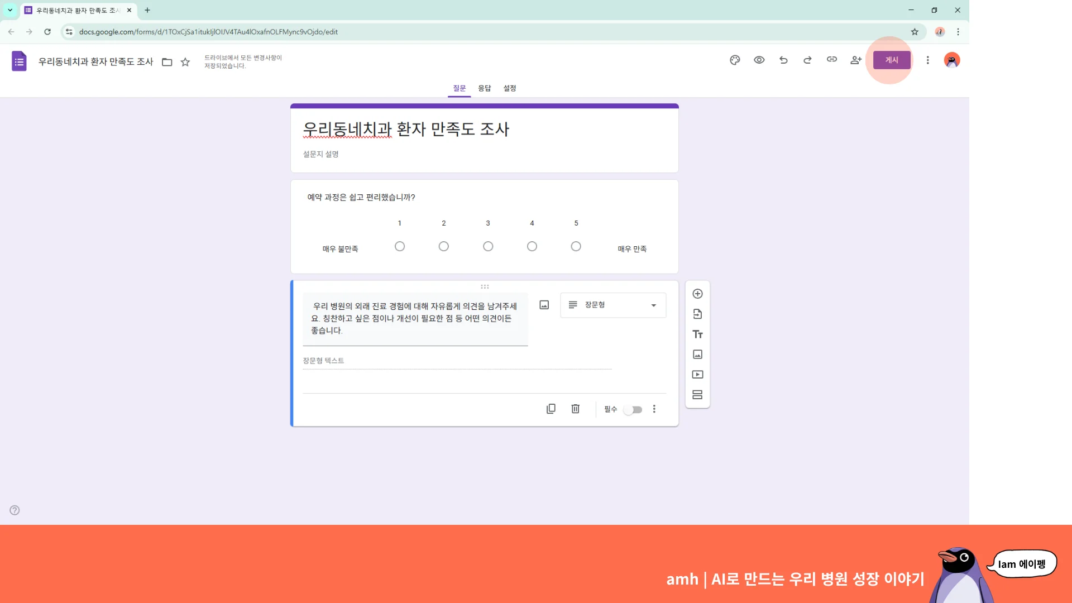1072x603 pixels.
Task: Add a video with the sidebar icon
Action: (697, 374)
